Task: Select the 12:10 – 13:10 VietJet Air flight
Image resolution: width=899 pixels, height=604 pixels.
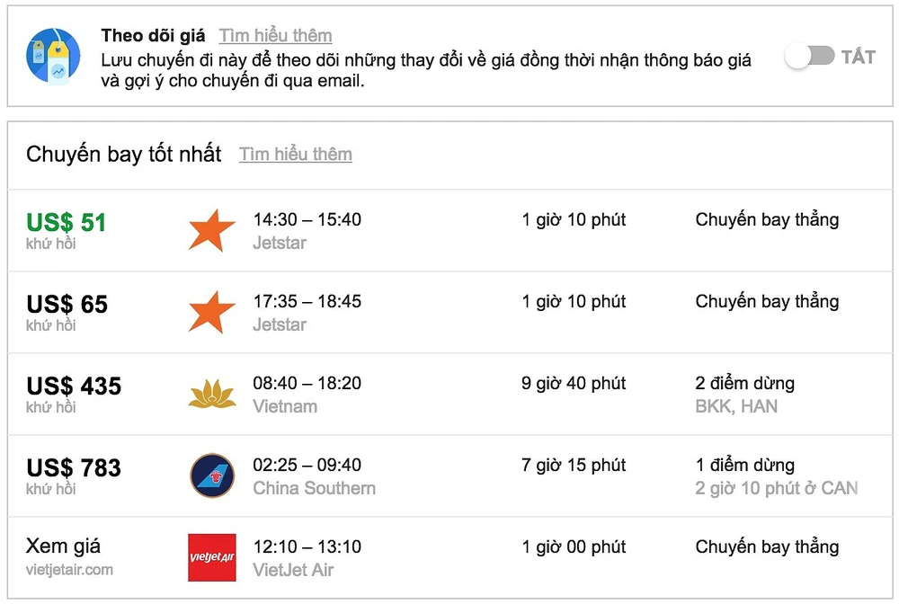Action: click(x=307, y=547)
